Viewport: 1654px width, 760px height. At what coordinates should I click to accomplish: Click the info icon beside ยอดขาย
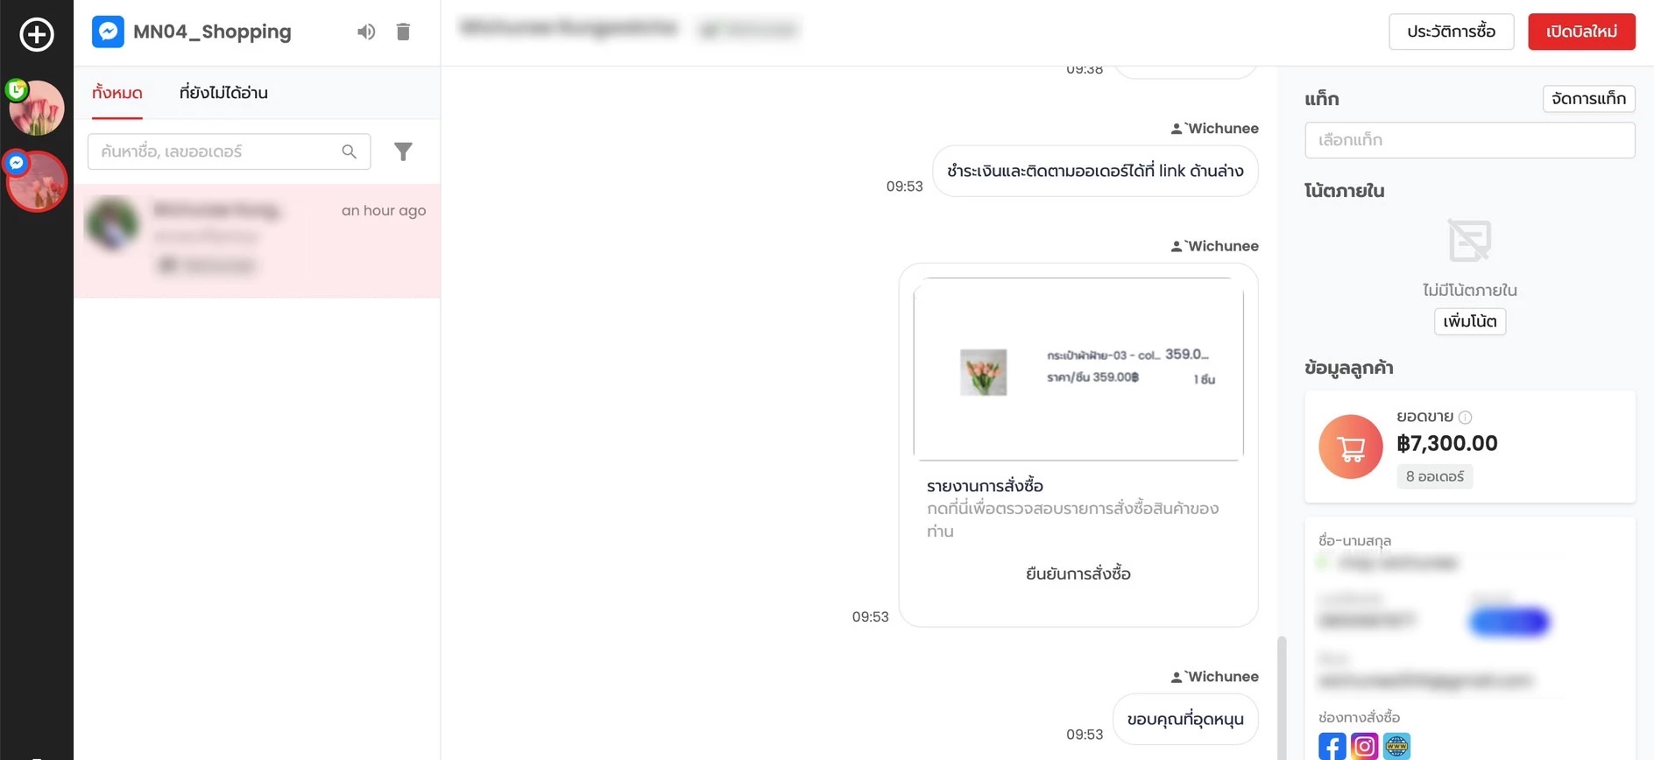pyautogui.click(x=1465, y=417)
